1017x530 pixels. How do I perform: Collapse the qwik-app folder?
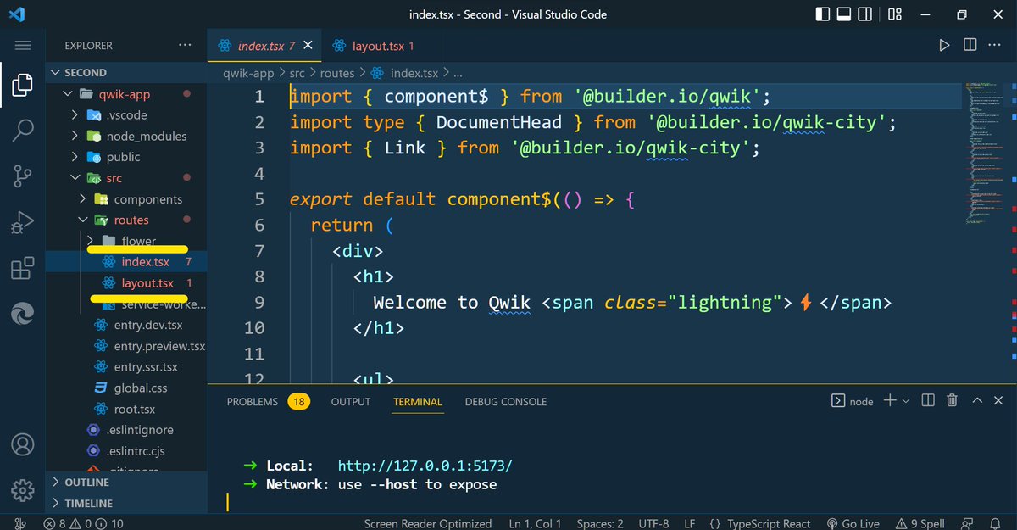point(127,94)
